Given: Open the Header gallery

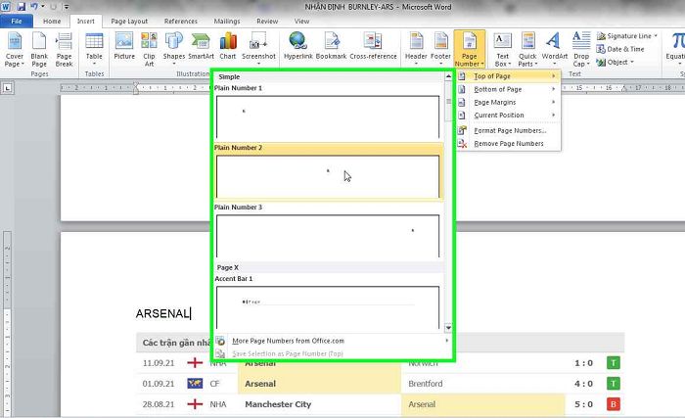Looking at the screenshot, I should coord(416,49).
